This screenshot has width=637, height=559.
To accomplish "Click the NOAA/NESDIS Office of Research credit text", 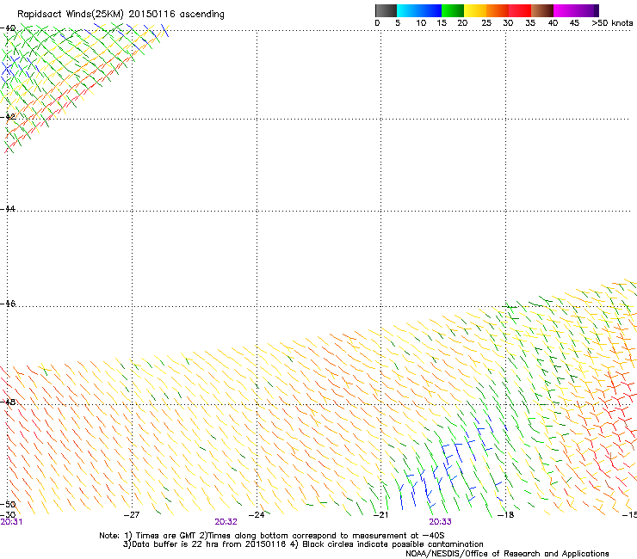I will tap(507, 554).
